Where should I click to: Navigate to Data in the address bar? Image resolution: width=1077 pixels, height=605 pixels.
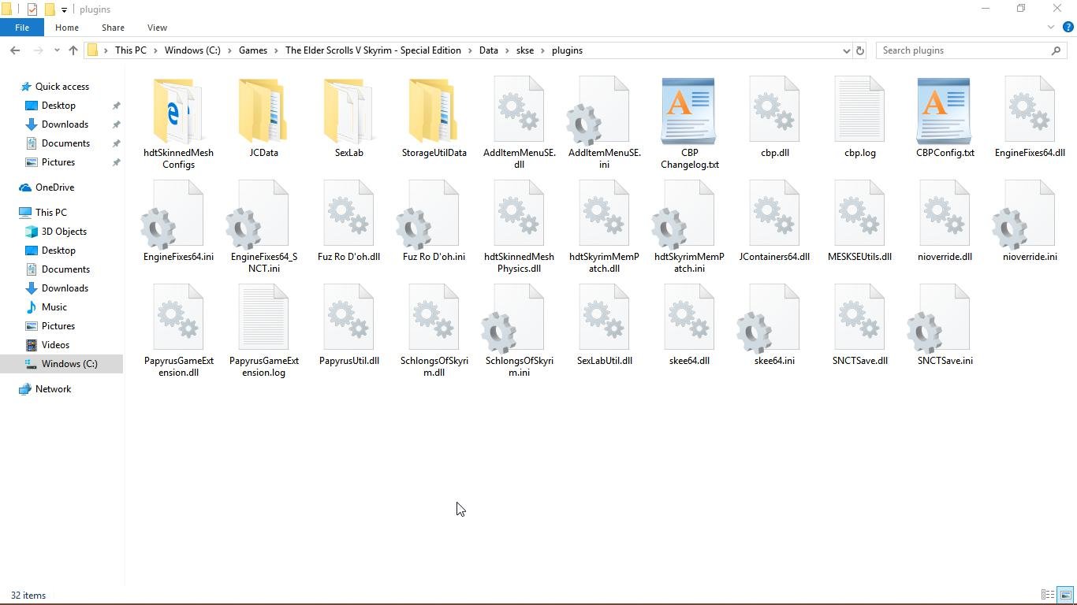pyautogui.click(x=489, y=50)
